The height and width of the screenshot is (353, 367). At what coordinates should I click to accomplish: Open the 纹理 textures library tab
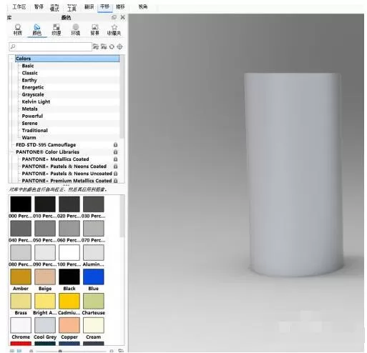point(57,30)
